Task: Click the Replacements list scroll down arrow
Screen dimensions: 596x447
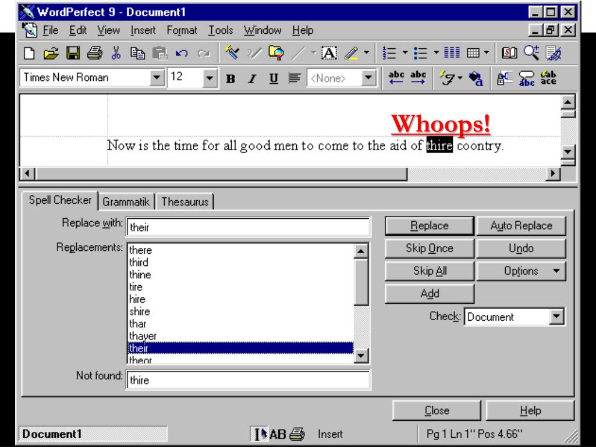Action: click(361, 356)
